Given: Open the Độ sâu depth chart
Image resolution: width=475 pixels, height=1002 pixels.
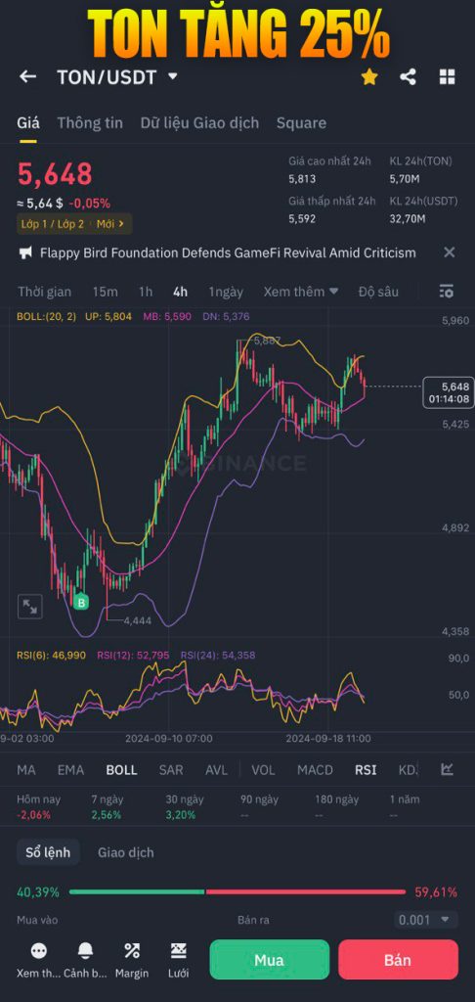Looking at the screenshot, I should pos(378,292).
